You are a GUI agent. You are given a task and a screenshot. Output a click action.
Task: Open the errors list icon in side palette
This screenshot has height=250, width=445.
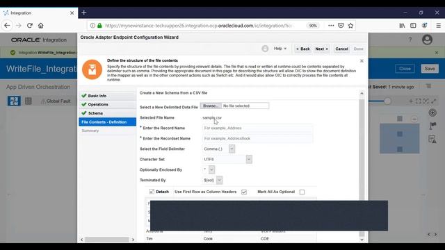[432, 139]
